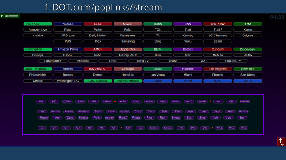Open CBSN stream

point(158,24)
